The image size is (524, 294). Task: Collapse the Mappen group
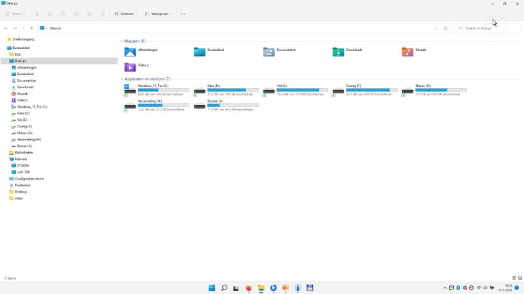122,41
